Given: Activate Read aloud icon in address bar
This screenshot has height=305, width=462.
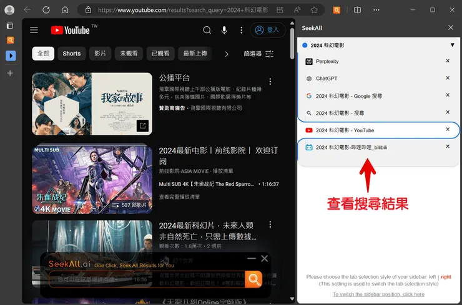Looking at the screenshot, I should [x=297, y=10].
